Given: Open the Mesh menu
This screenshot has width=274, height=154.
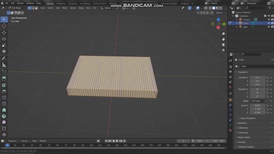Looking at the screenshot, I should [65, 8].
